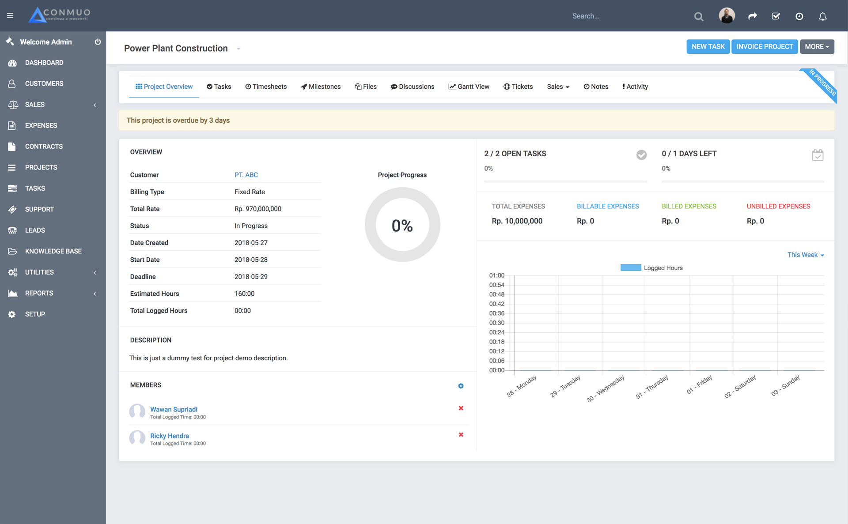Toggle the Logged Hours legend swatch

630,268
